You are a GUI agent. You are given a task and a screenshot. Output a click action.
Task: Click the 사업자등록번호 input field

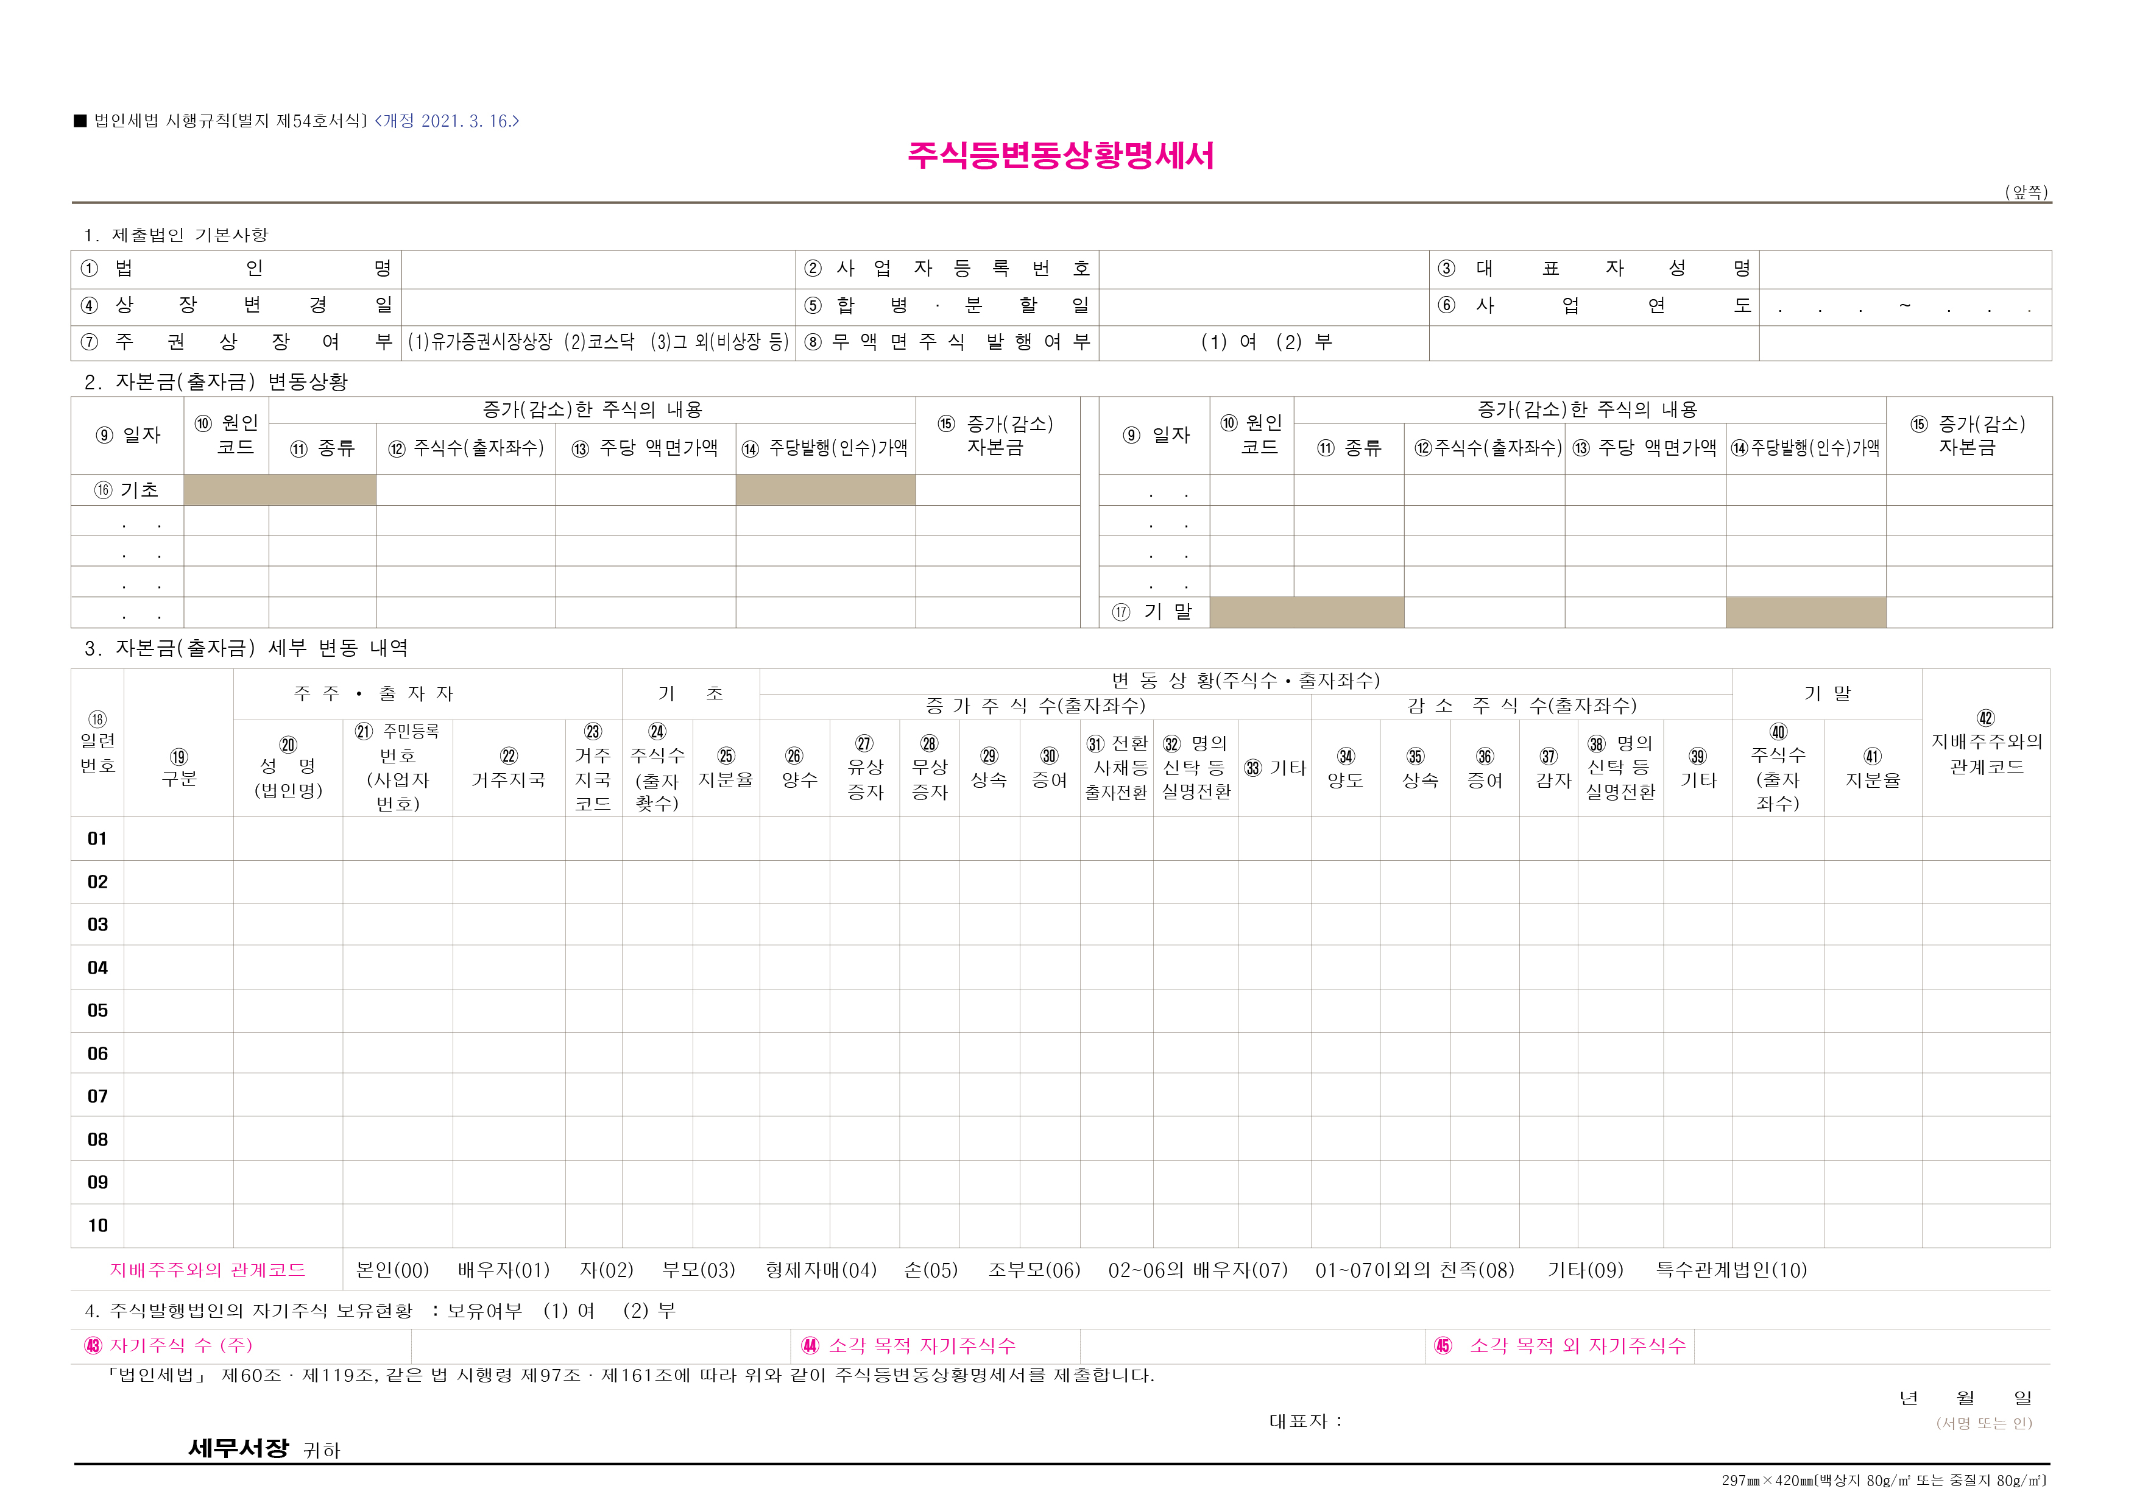pos(1263,269)
